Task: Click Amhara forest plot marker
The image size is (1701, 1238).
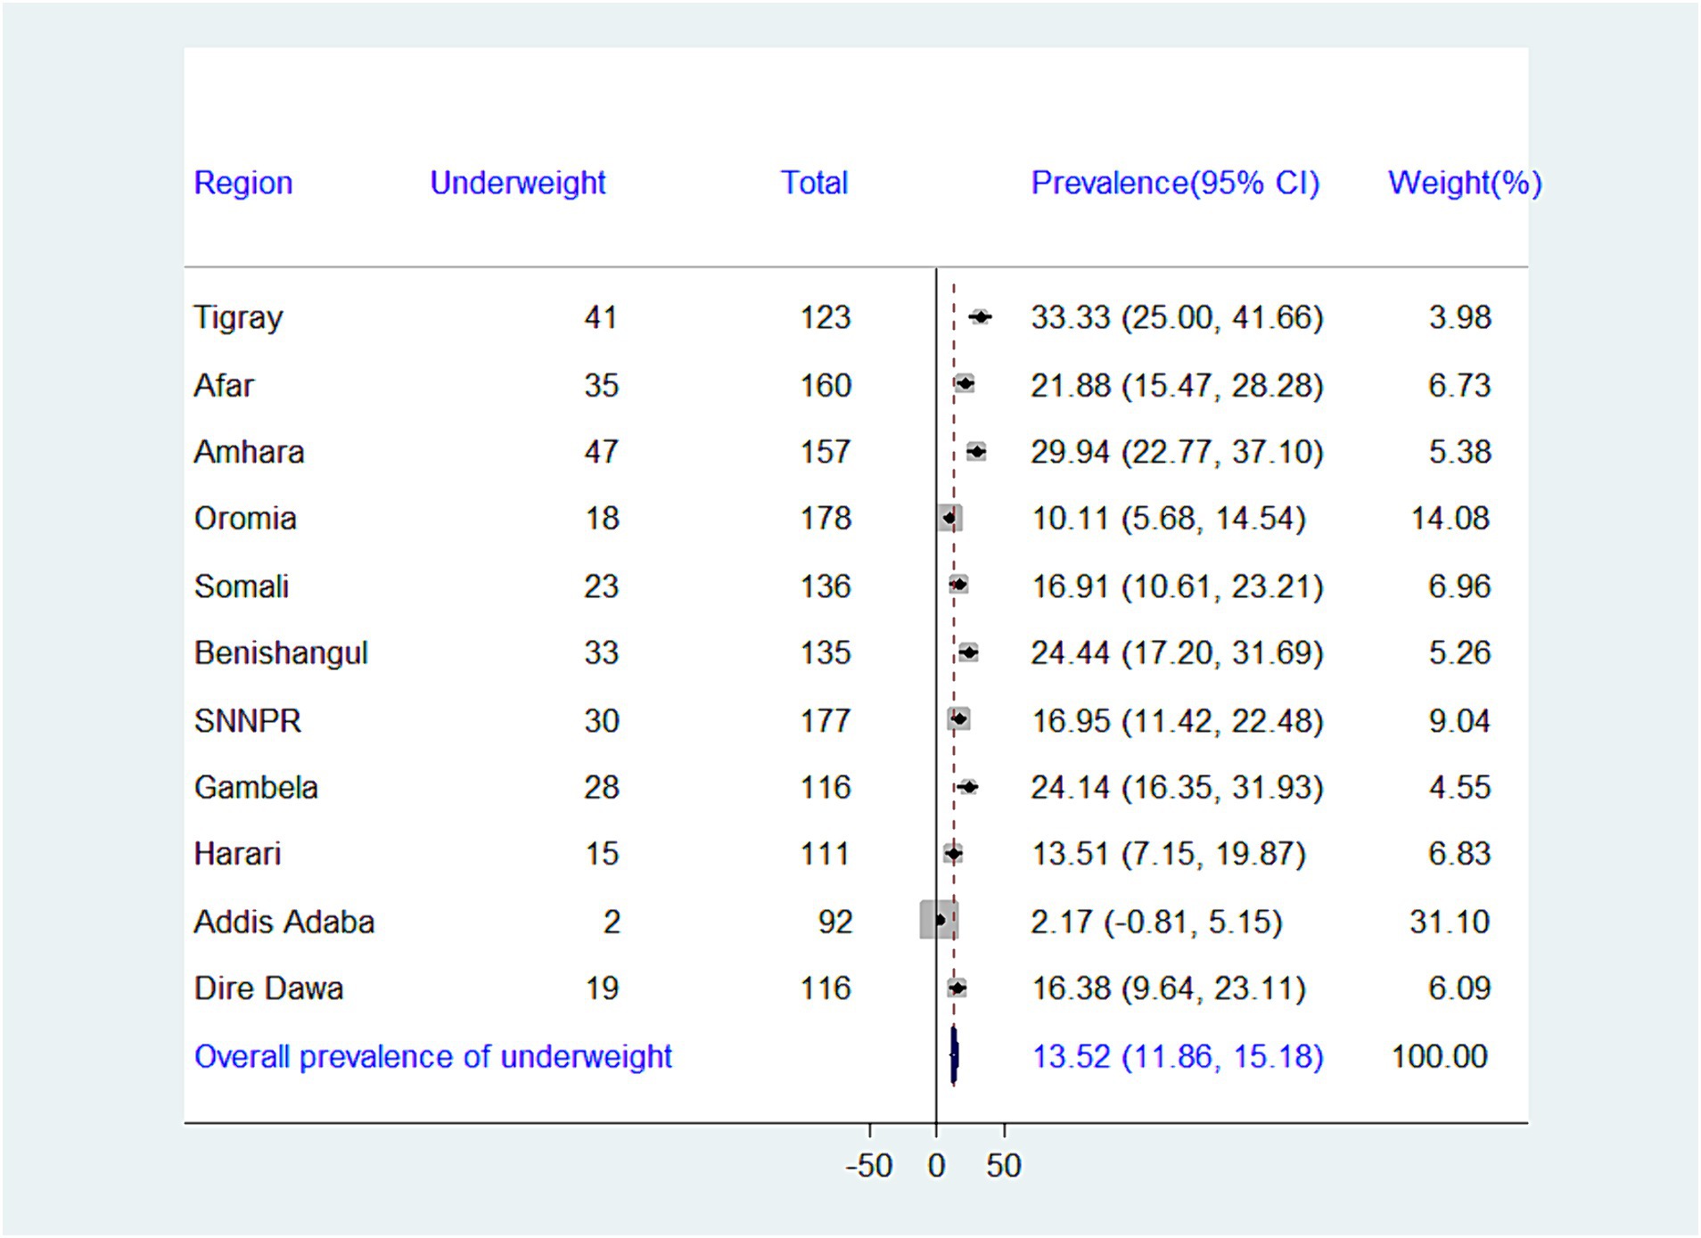Action: click(976, 452)
